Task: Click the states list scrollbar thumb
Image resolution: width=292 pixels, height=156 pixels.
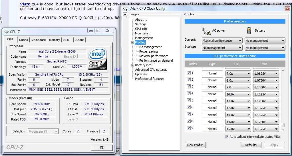Action: pos(283,125)
